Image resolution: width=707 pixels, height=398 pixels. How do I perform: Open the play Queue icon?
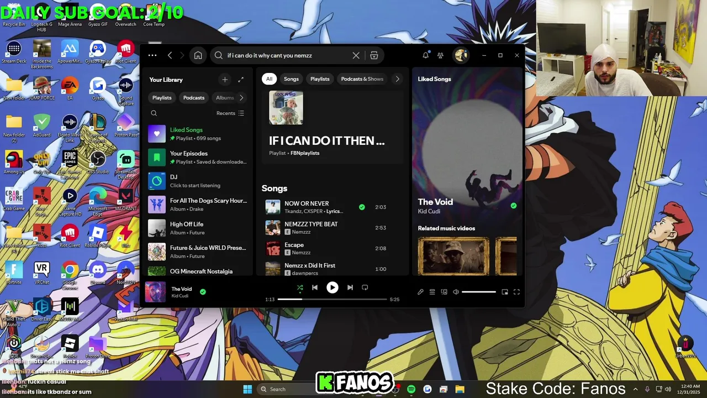click(x=432, y=292)
